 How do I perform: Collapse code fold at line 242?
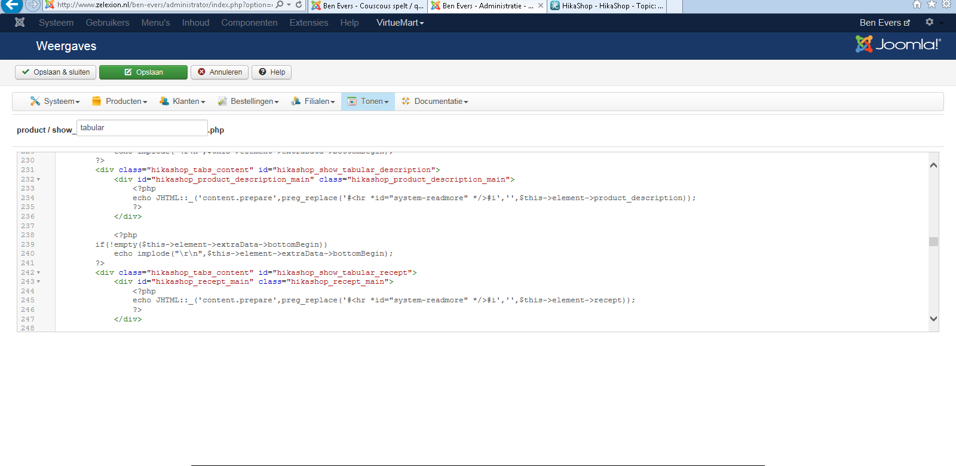coord(39,272)
